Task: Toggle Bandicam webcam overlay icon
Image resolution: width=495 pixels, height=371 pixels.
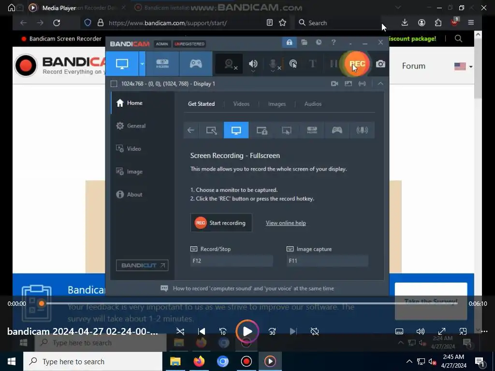Action: [x=230, y=64]
